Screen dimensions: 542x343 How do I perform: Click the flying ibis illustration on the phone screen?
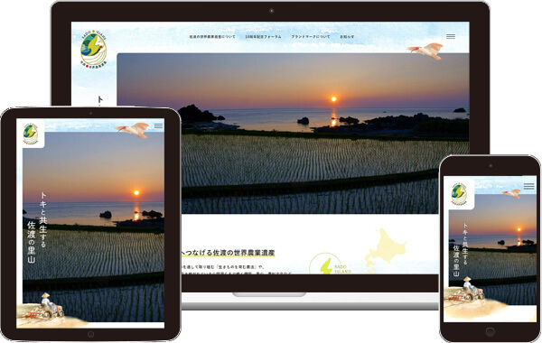point(512,193)
